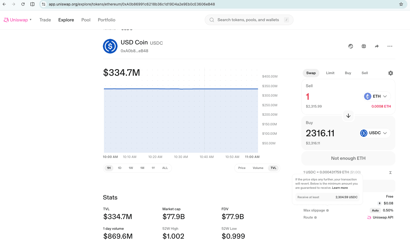Screen dimensions: 410x247
Task: Open the Trade menu
Action: tap(45, 20)
